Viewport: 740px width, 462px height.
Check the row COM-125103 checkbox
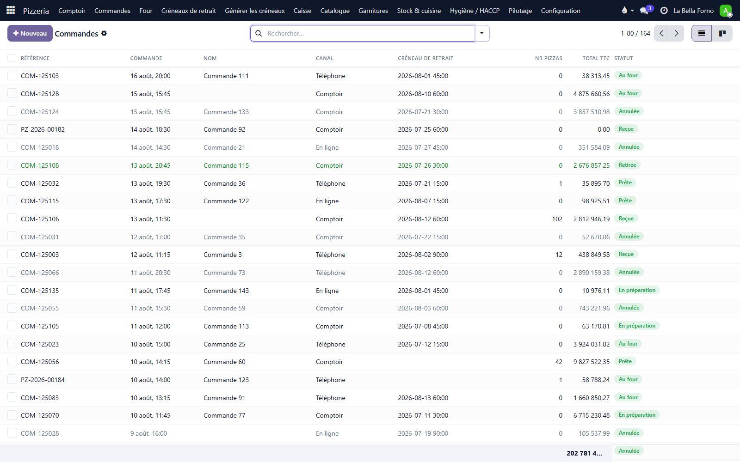coord(12,75)
